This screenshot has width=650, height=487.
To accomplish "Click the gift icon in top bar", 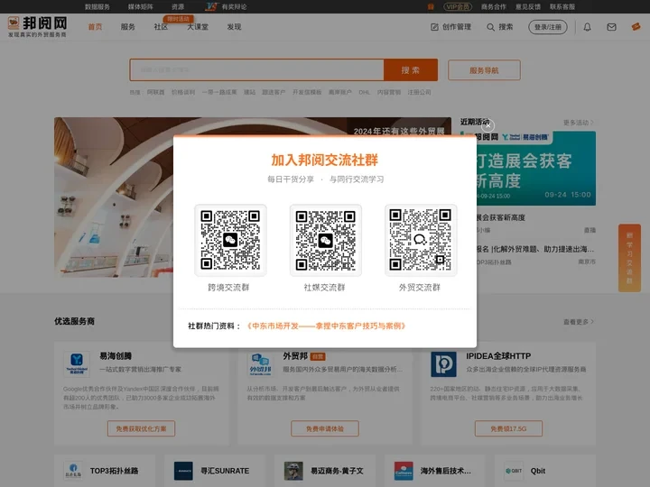I will click(x=431, y=6).
